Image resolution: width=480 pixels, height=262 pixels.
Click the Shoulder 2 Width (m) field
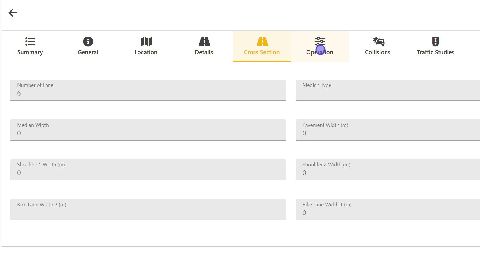387,170
